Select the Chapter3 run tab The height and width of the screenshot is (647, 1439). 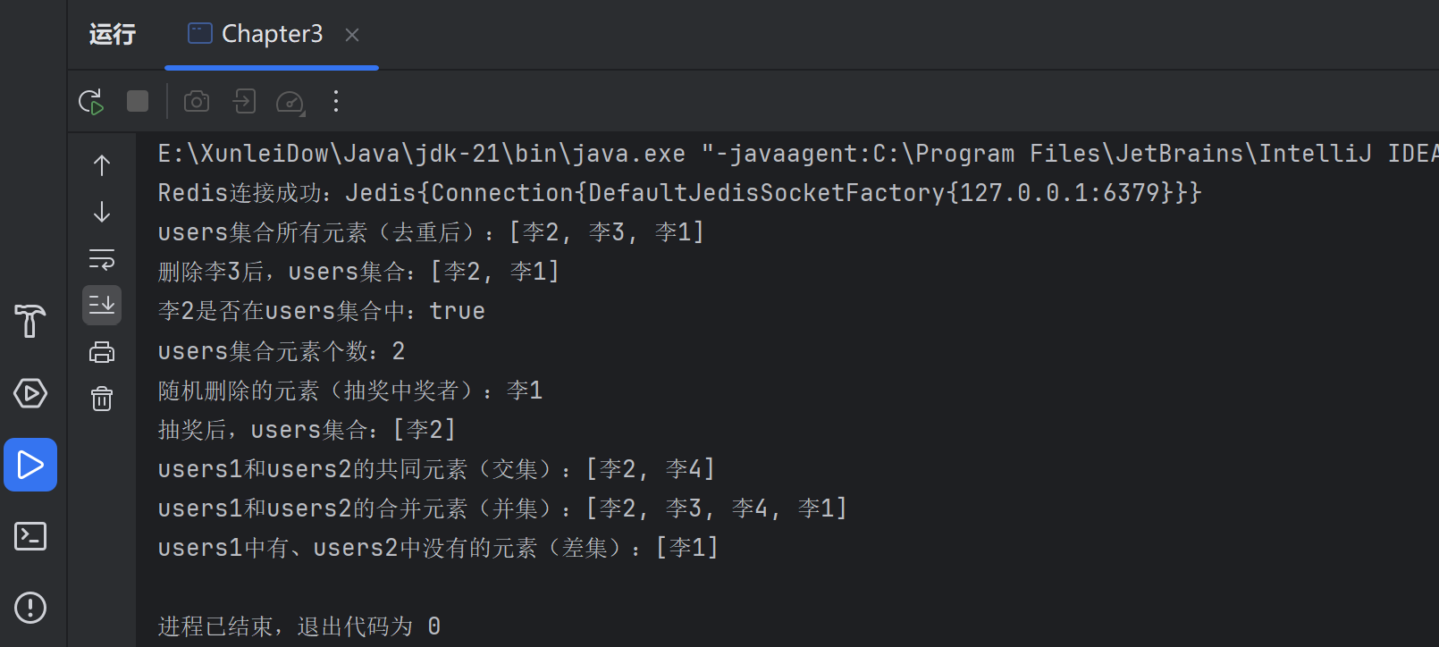(256, 34)
